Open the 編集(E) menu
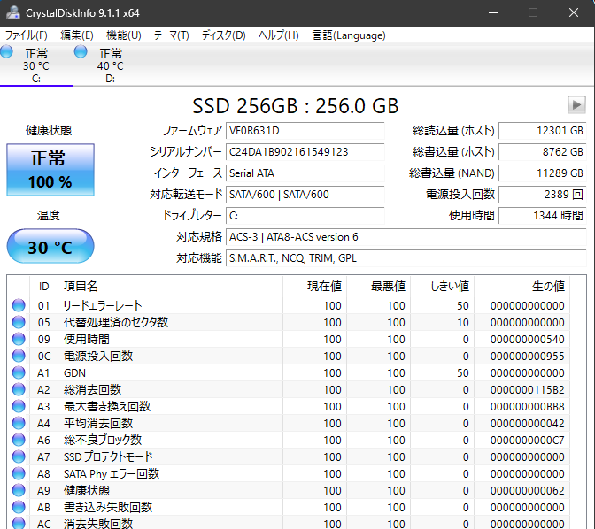Screen dimensions: 595x529 click(x=77, y=35)
